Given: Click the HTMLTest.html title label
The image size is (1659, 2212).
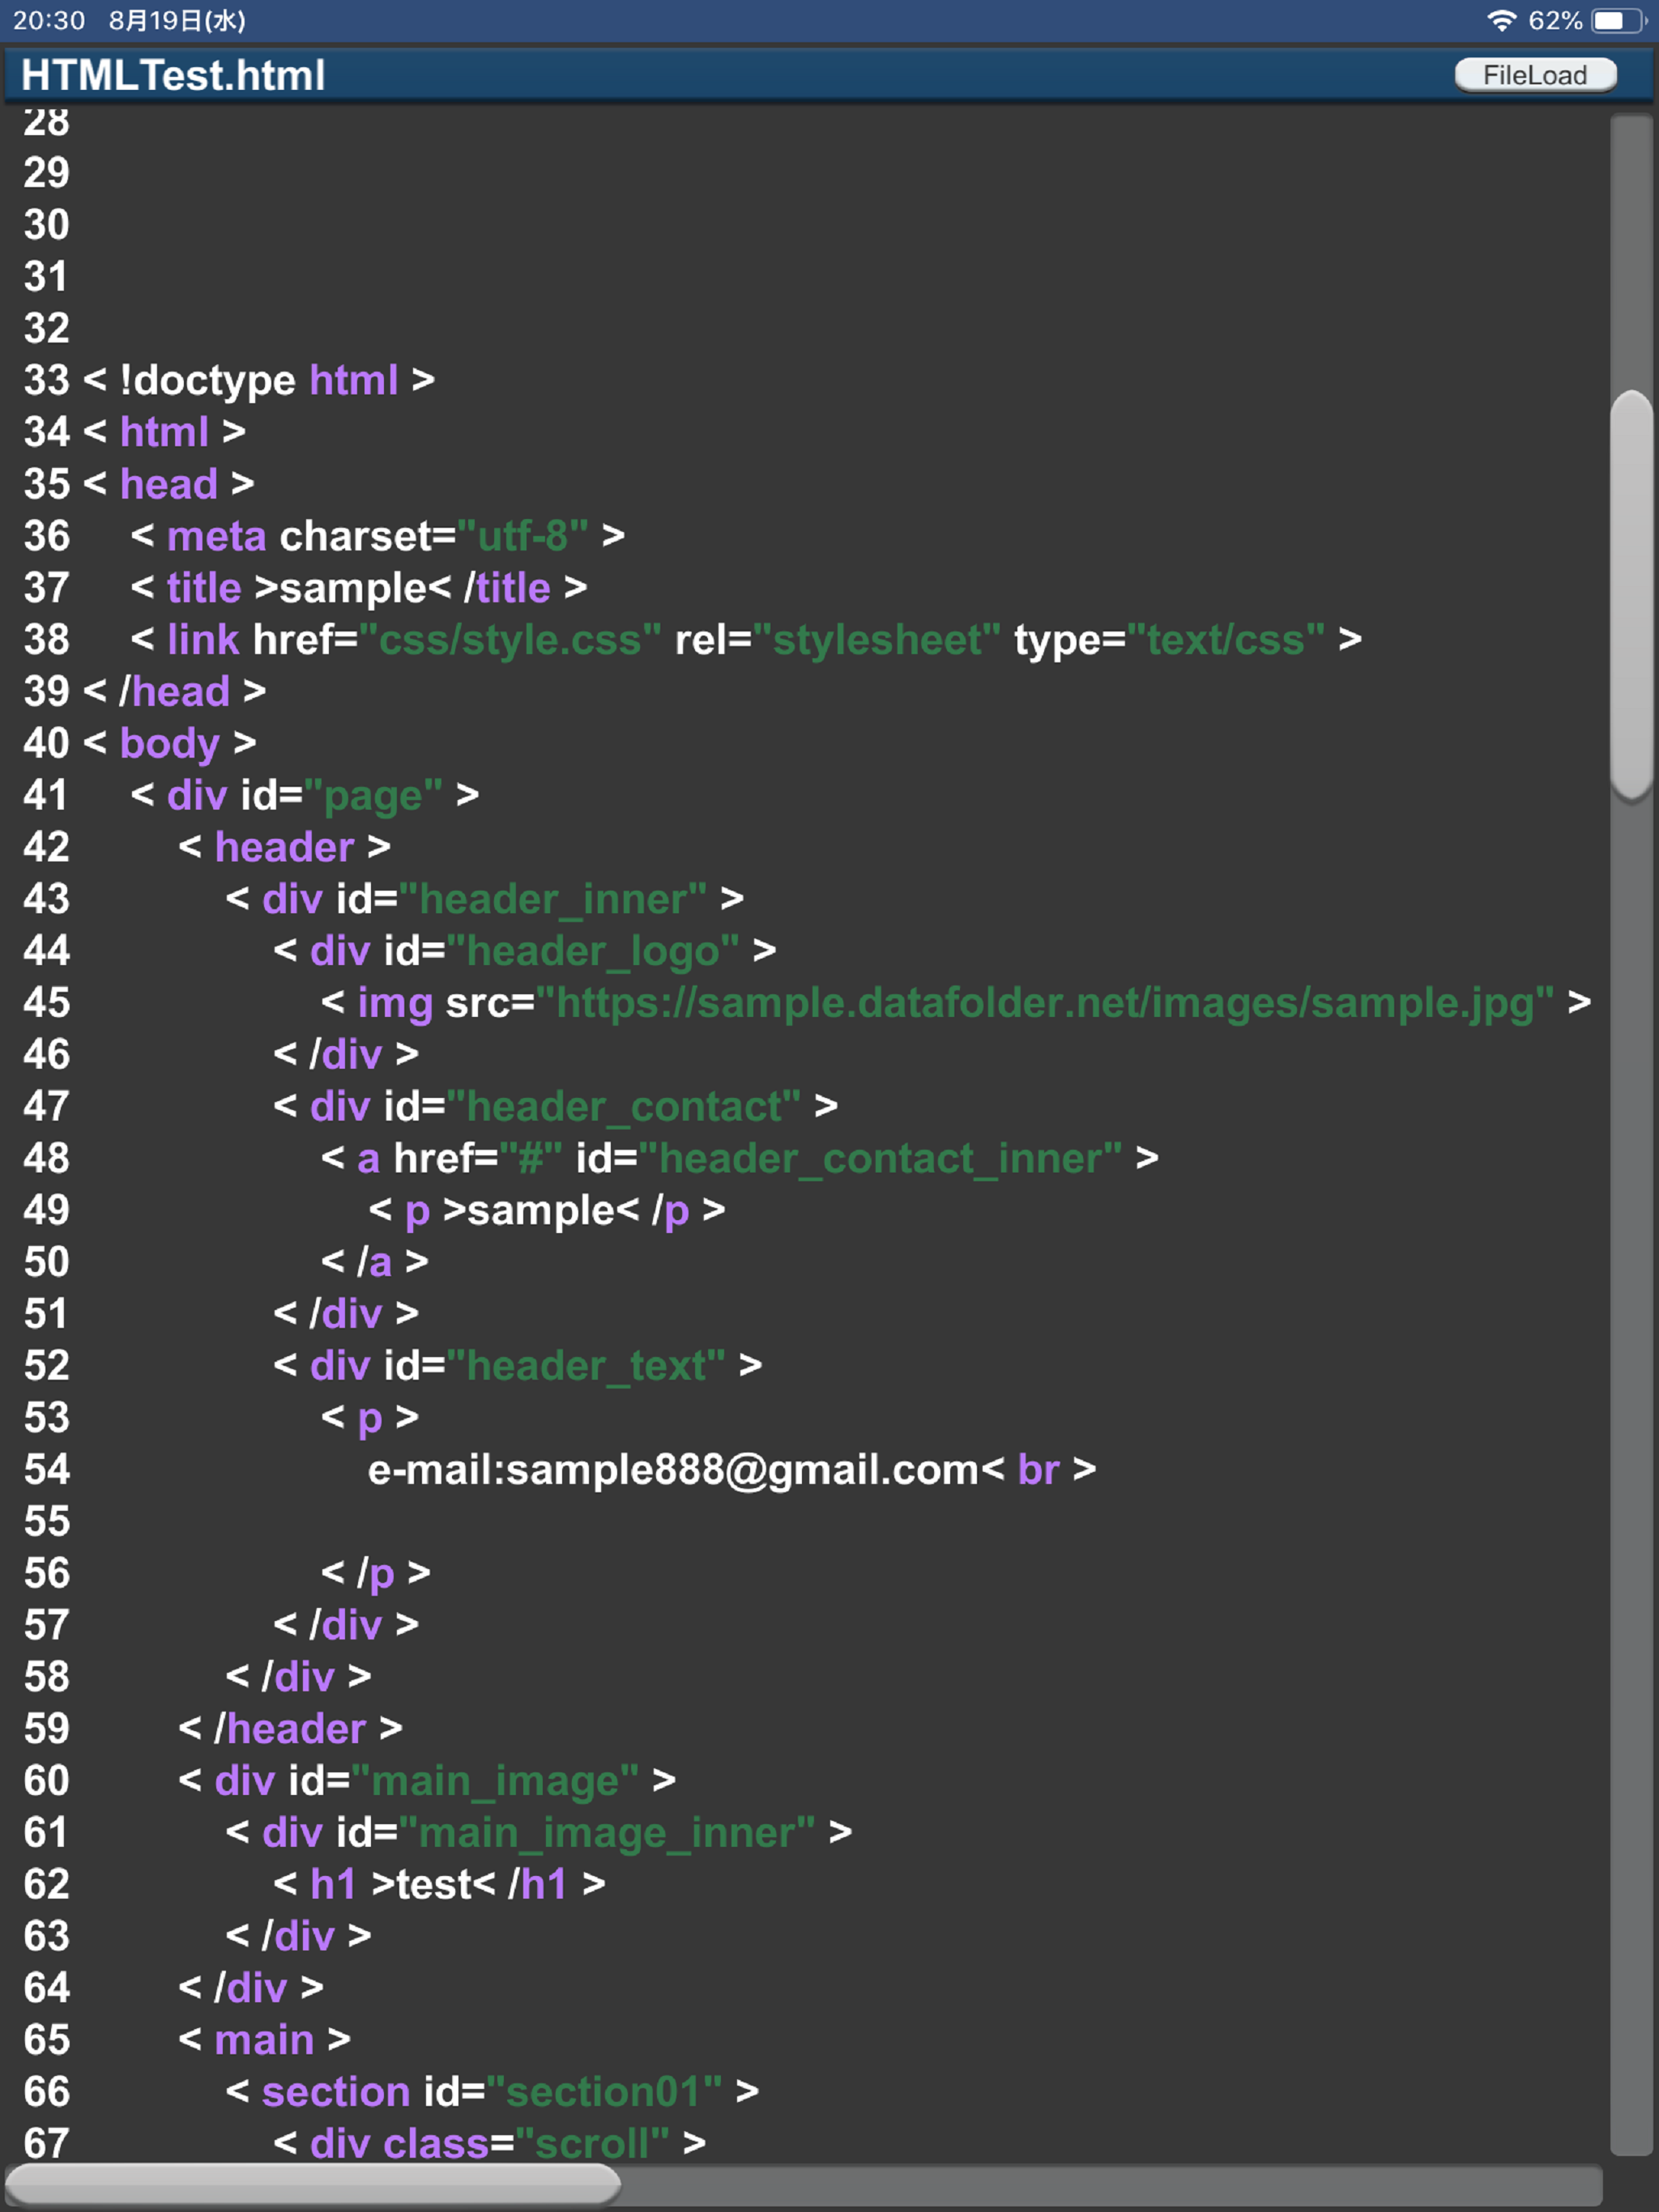Looking at the screenshot, I should [x=170, y=74].
